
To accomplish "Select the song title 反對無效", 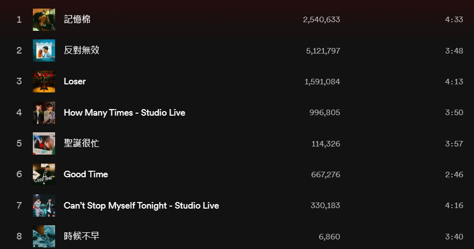I will (x=82, y=50).
